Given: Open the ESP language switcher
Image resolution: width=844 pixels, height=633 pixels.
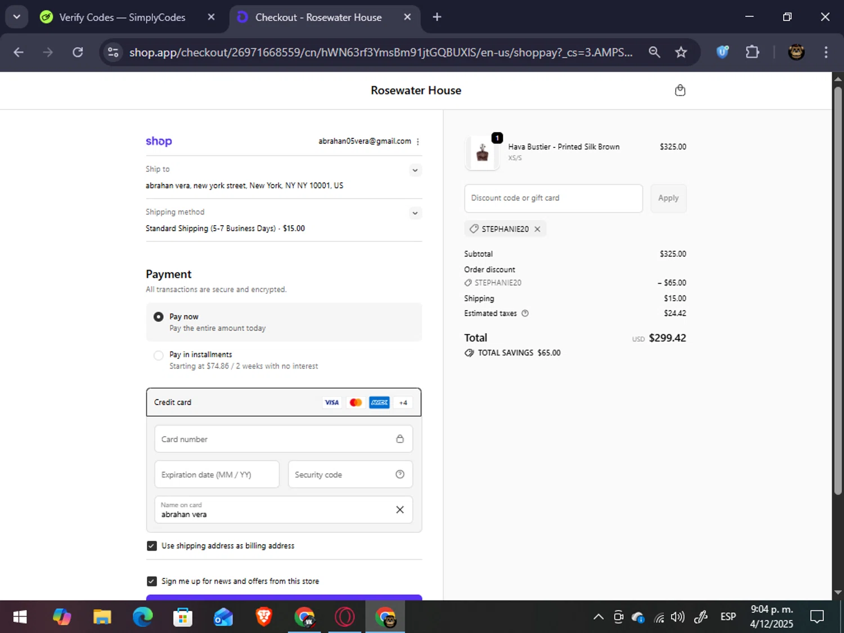Looking at the screenshot, I should [728, 617].
